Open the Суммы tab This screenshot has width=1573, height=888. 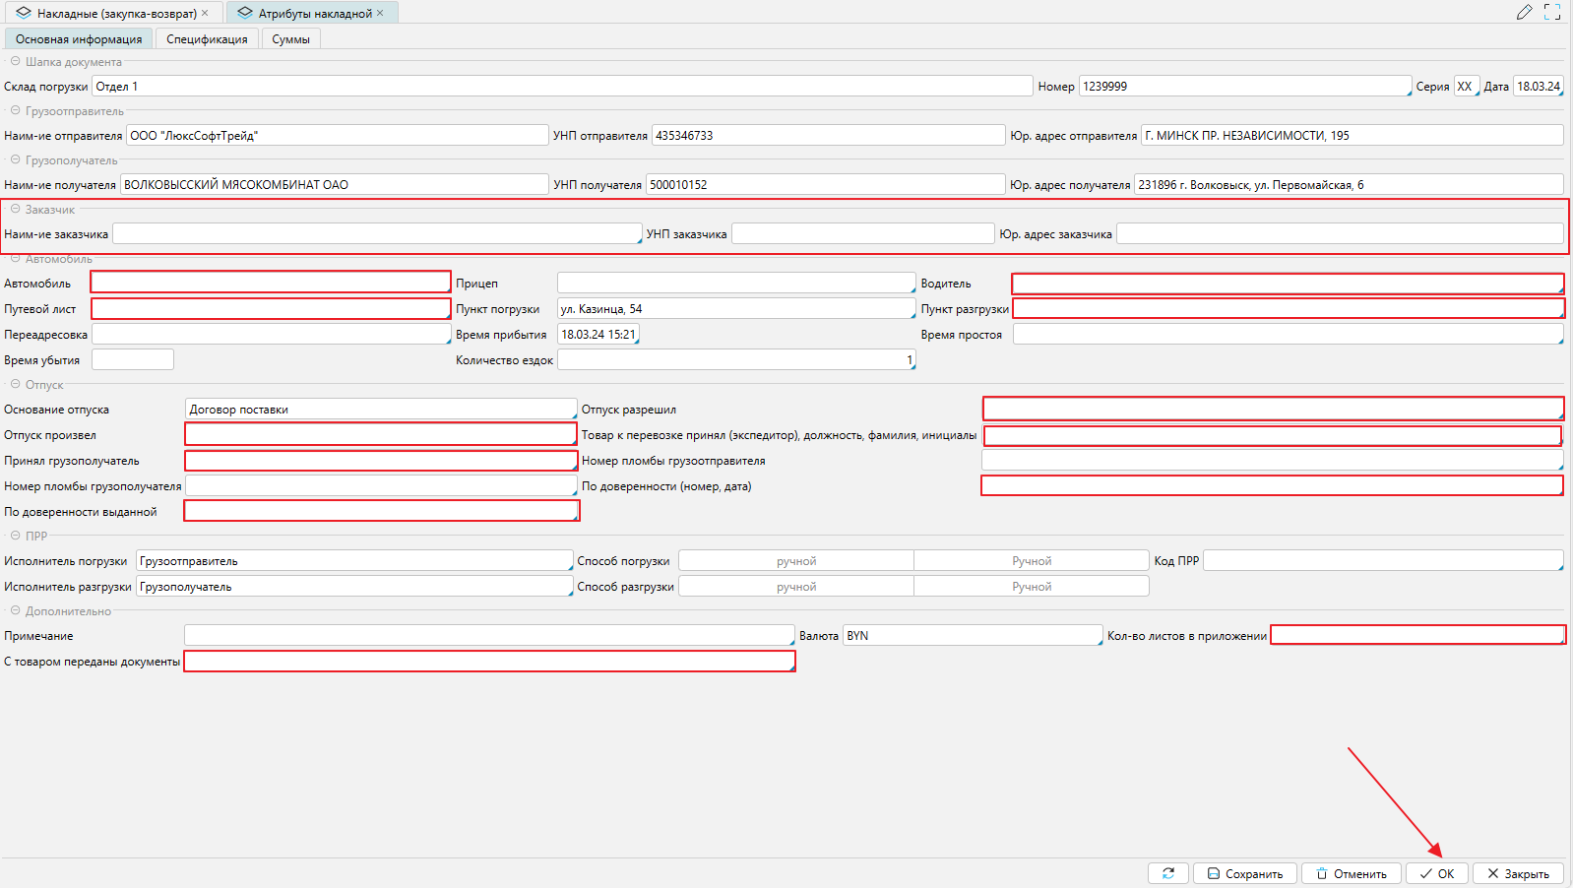pos(290,39)
